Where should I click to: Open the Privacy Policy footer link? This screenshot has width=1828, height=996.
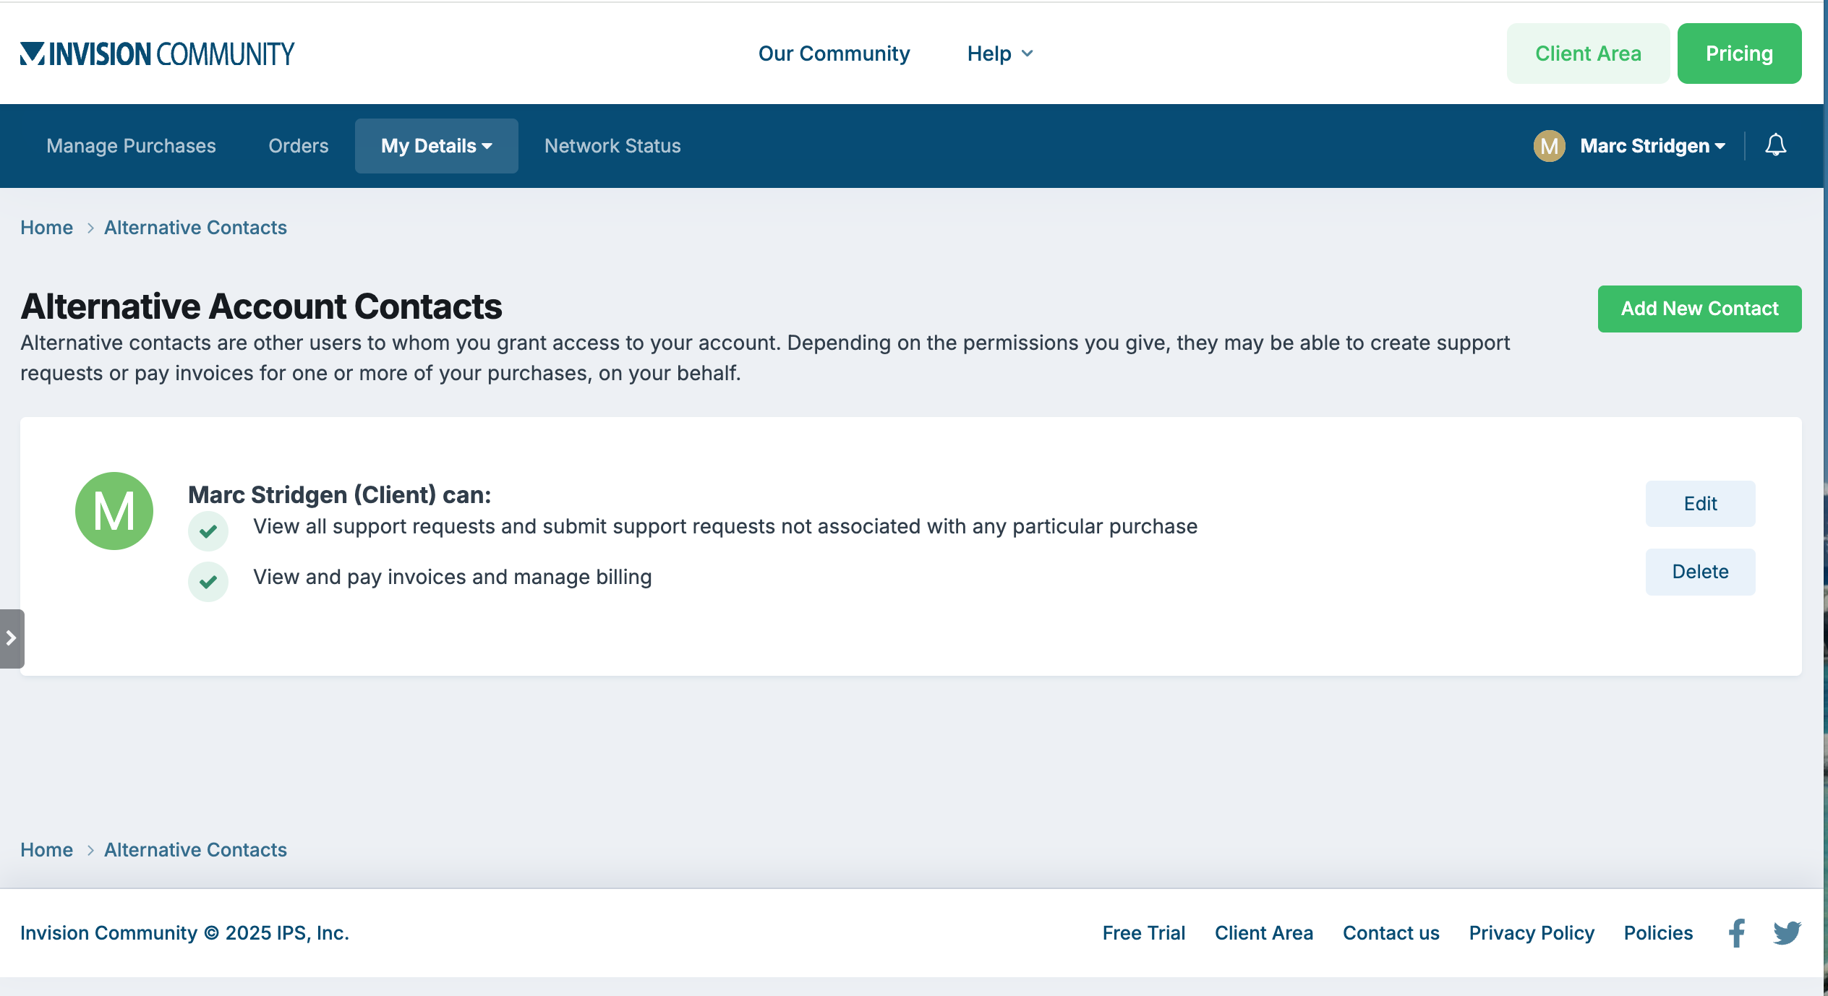pos(1531,933)
